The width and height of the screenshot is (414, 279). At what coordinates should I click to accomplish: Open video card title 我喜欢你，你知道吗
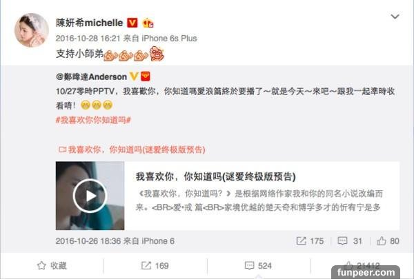pyautogui.click(x=215, y=176)
